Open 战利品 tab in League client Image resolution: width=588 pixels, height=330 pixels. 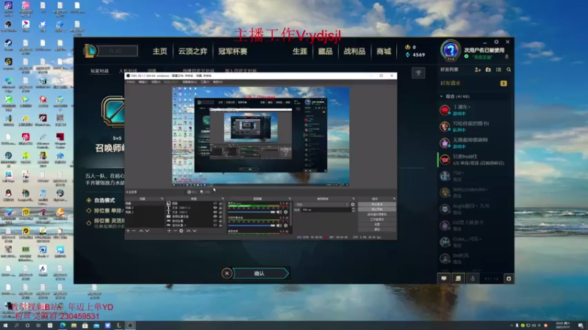[354, 51]
